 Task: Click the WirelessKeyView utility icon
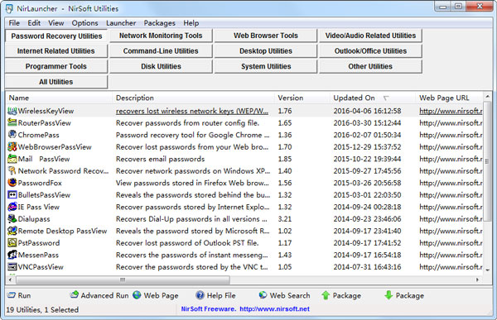coord(12,111)
